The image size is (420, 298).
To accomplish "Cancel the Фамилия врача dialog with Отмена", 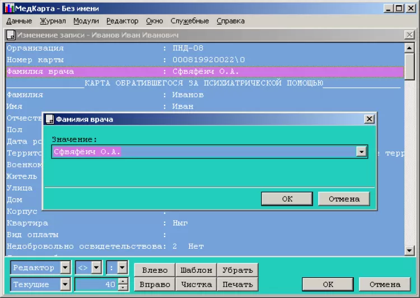I will pyautogui.click(x=344, y=199).
